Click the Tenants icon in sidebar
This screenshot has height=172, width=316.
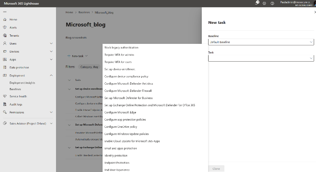(x=5, y=36)
